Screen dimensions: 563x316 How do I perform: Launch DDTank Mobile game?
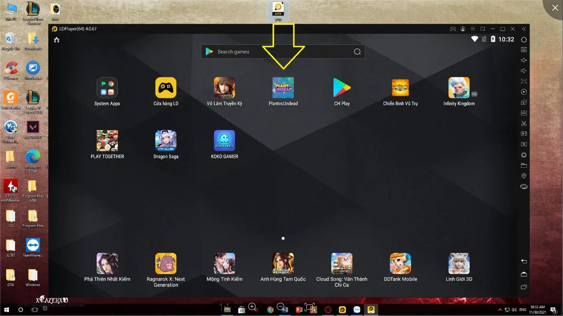coord(400,267)
